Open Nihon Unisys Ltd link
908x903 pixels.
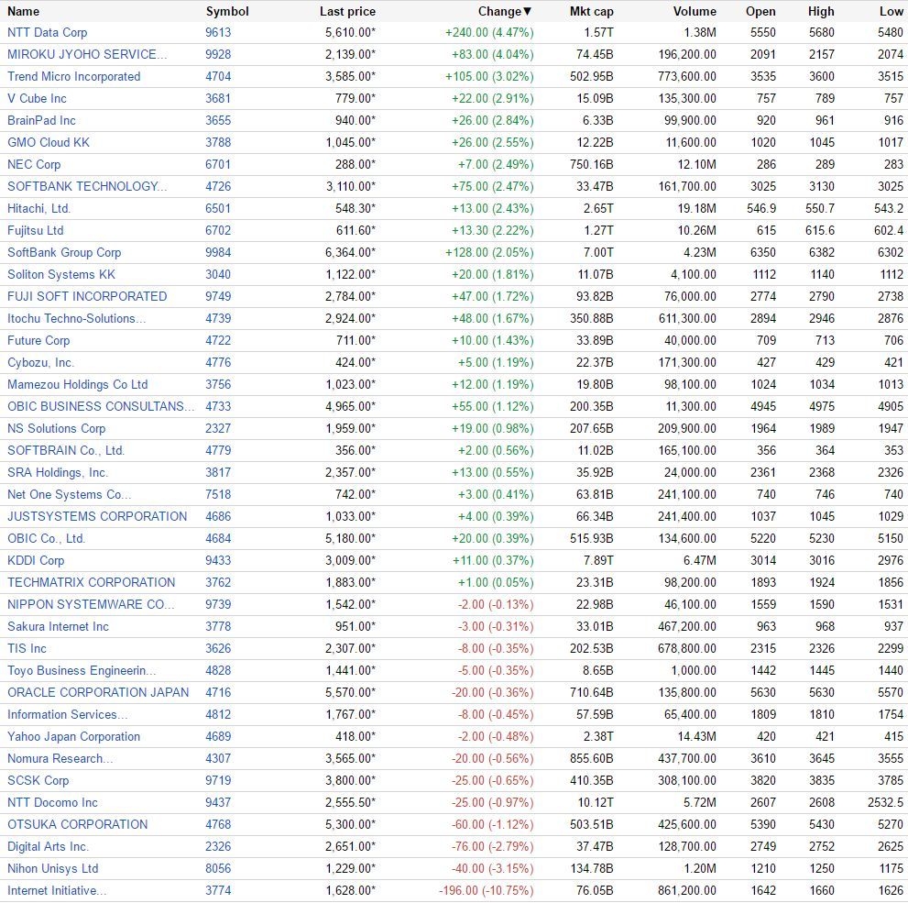click(53, 869)
